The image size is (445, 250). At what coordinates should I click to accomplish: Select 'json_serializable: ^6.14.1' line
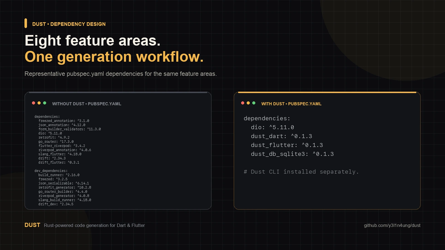(x=64, y=183)
